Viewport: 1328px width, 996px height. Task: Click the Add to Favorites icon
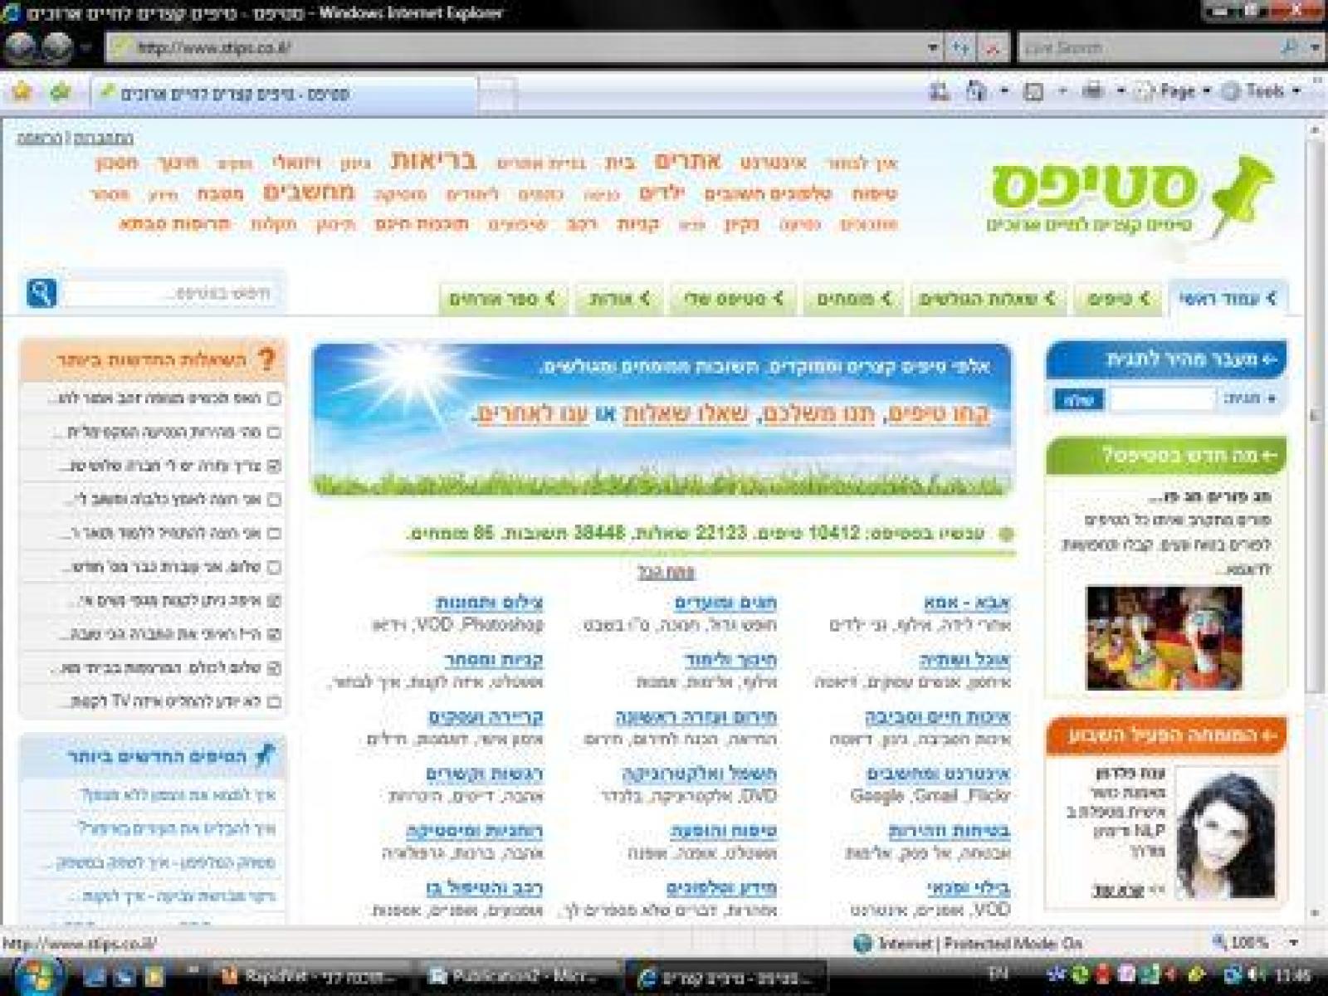tap(60, 92)
